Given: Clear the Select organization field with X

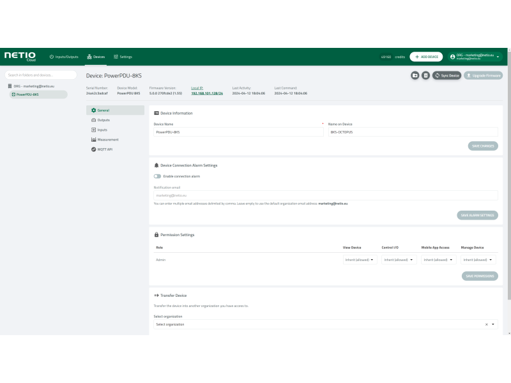Looking at the screenshot, I should coord(486,324).
